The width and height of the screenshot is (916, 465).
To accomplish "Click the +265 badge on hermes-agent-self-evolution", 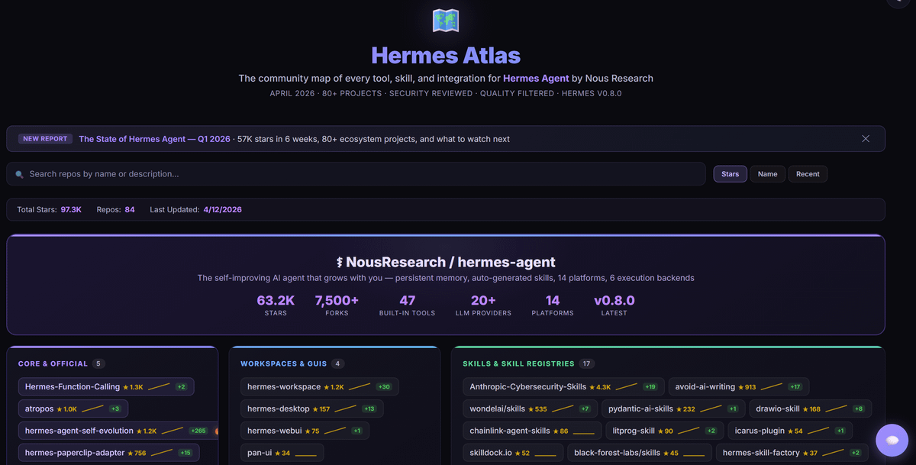I will click(198, 431).
